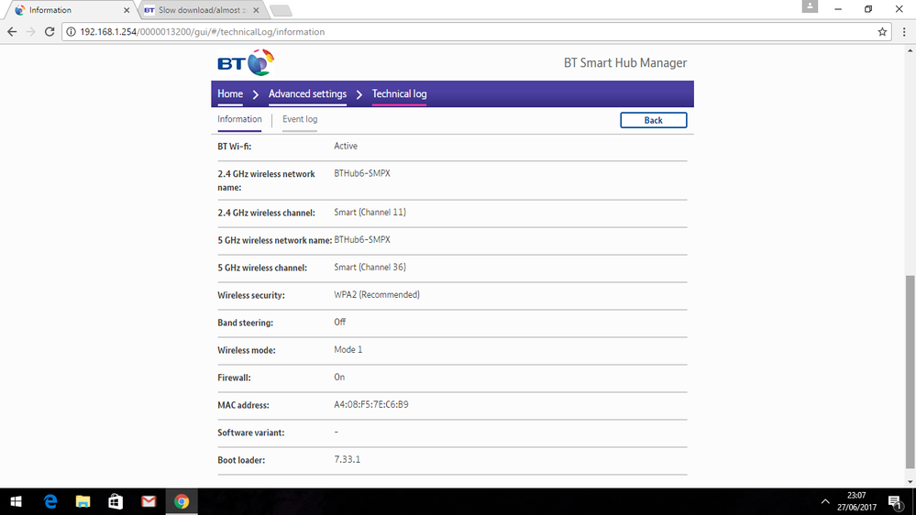This screenshot has width=916, height=515.
Task: Open Mail app from taskbar
Action: pos(149,501)
